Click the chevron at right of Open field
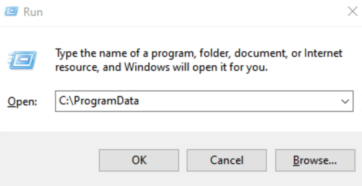Screen dimensions: 362x186 tap(345, 101)
